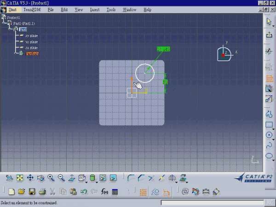Toggle the Snap to Point grid option
The width and height of the screenshot is (276, 207).
tap(143, 192)
